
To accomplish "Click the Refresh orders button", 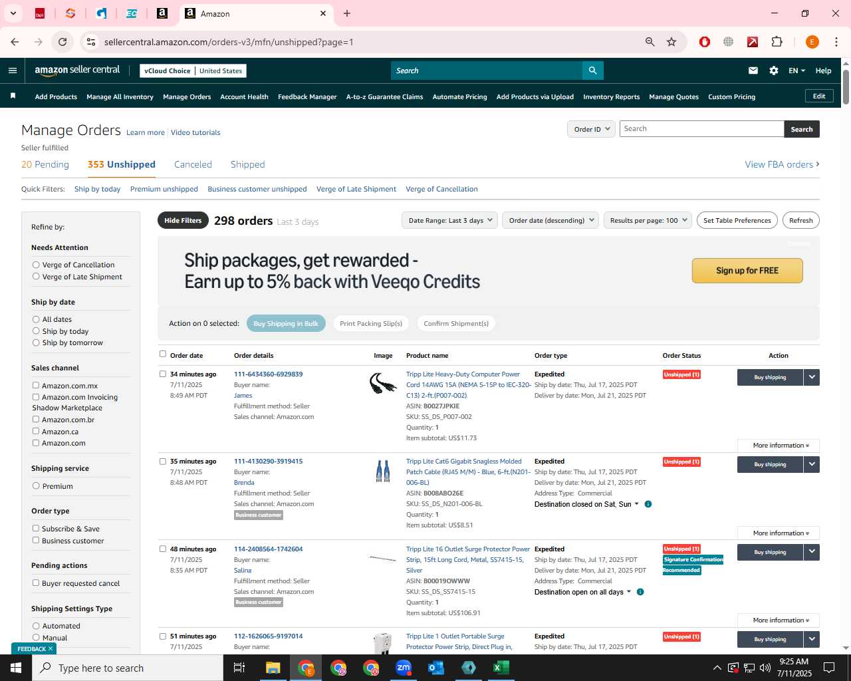I will (800, 220).
